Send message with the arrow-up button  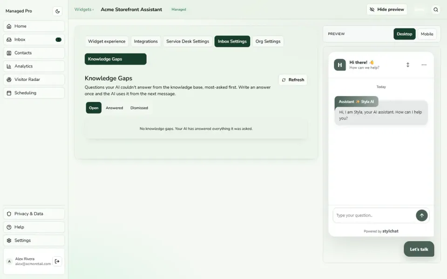(x=422, y=215)
